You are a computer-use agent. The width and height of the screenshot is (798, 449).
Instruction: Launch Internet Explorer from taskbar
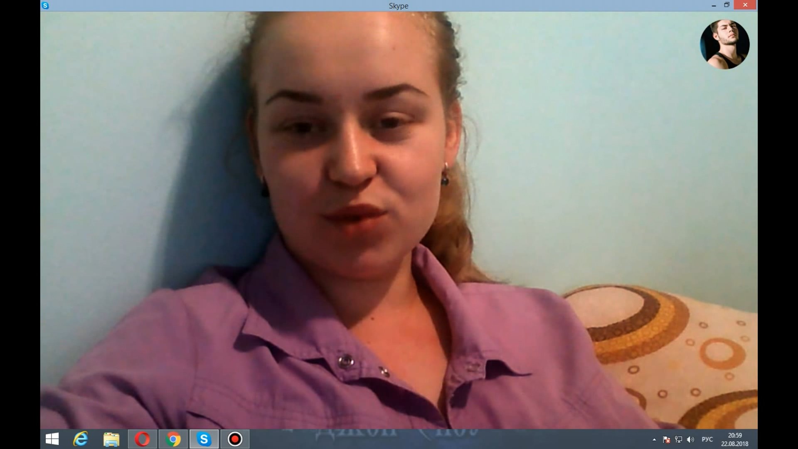point(81,439)
